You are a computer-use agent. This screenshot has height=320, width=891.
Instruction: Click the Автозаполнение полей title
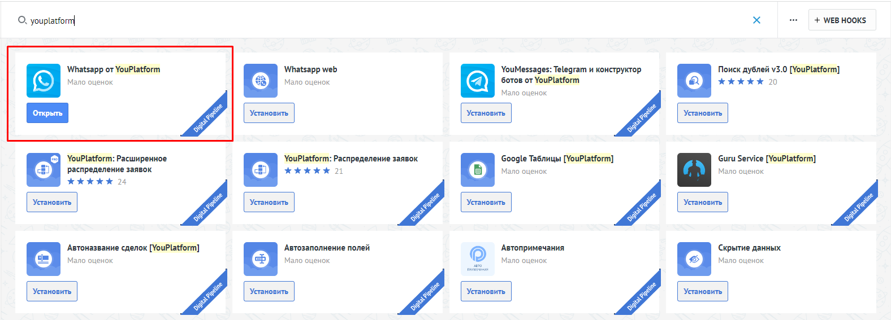[327, 248]
